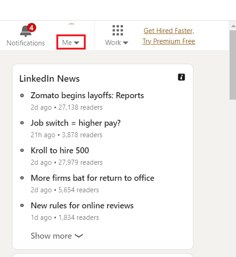Open Zomato begins layoffs: Reports story

(x=87, y=95)
